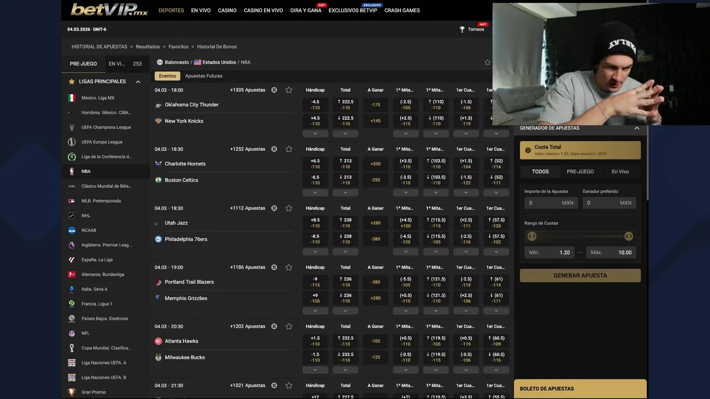Click Mexico Liga MX flag icon

[x=72, y=98]
